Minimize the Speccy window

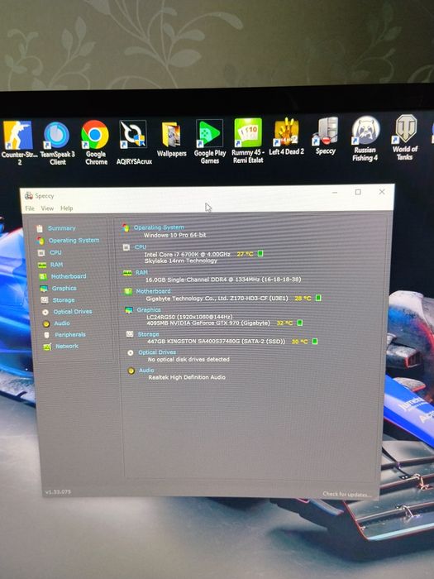[335, 193]
